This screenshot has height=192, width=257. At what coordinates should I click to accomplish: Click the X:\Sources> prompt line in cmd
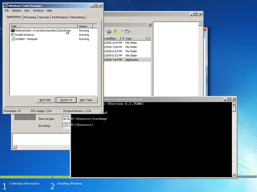coord(82,125)
